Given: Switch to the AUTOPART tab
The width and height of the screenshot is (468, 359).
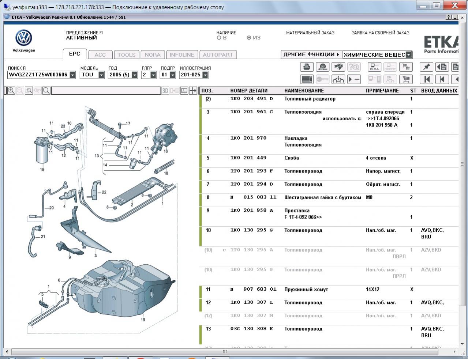Looking at the screenshot, I should [x=218, y=55].
